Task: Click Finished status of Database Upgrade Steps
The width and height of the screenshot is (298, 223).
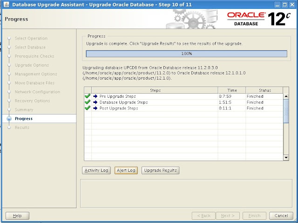Action: (x=255, y=102)
